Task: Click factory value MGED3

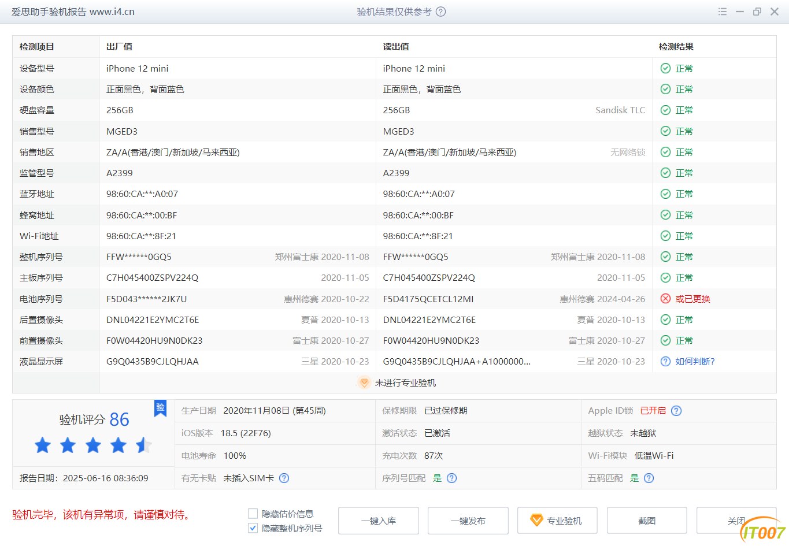Action: pos(122,131)
